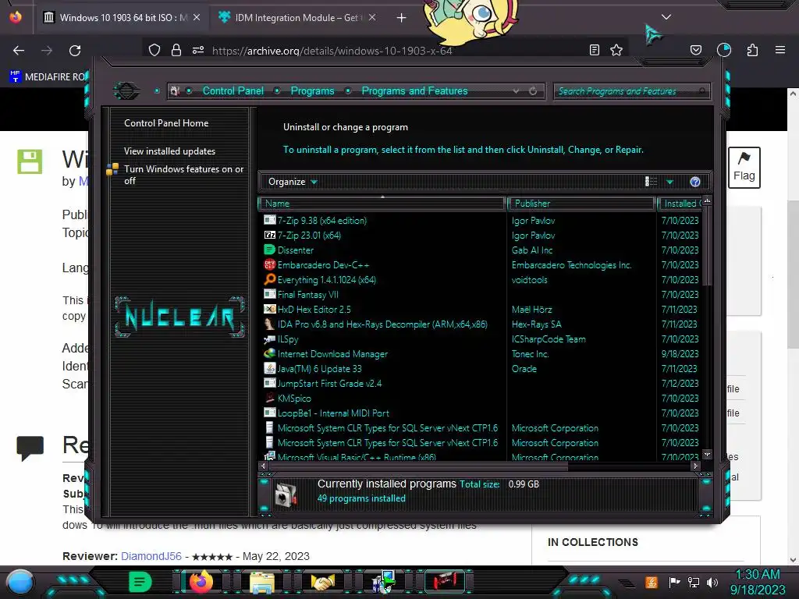Open Control Panel Home link
799x599 pixels.
coord(166,123)
